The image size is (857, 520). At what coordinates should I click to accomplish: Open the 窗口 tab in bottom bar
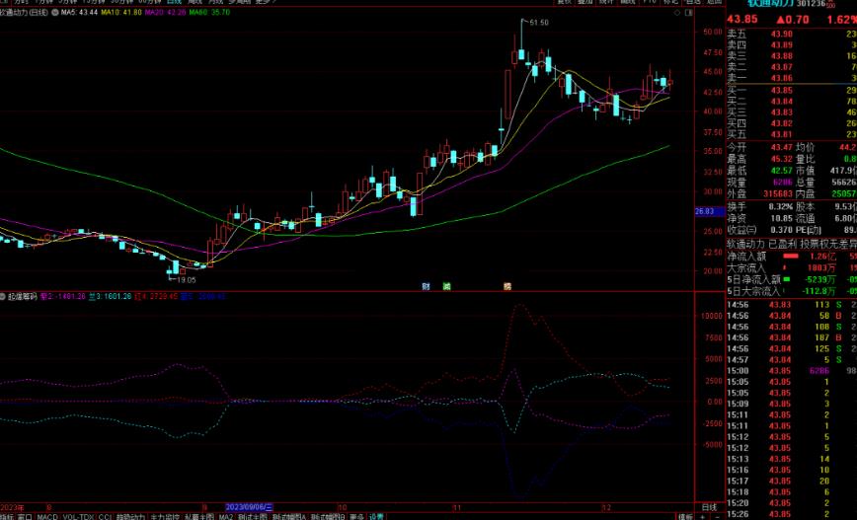tap(25, 516)
